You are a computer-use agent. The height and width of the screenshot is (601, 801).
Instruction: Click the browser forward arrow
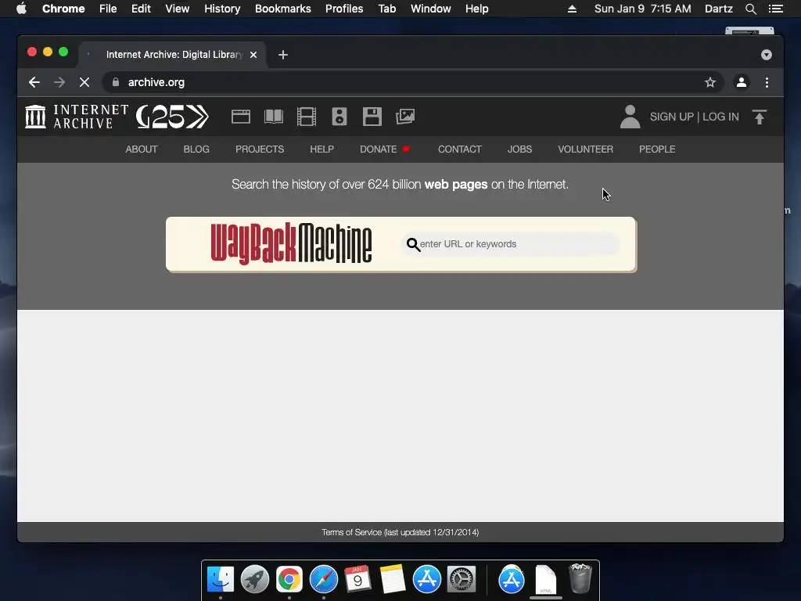click(59, 82)
